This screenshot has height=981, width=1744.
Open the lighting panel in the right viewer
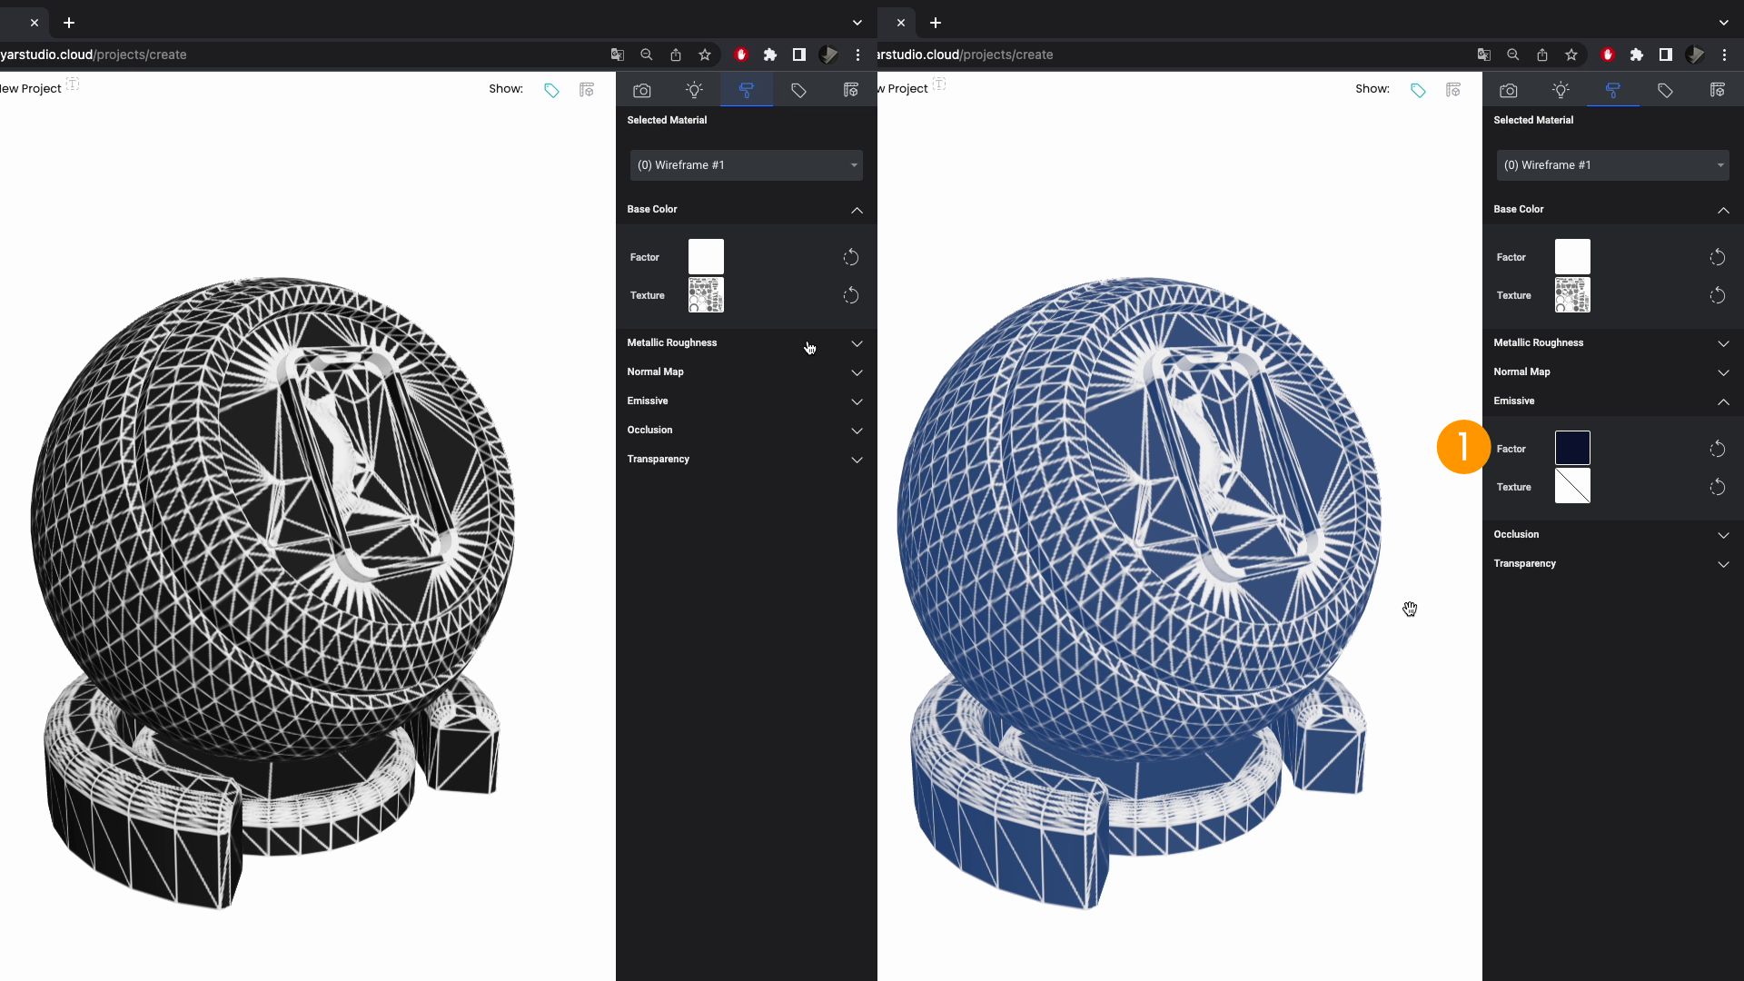click(x=1561, y=90)
